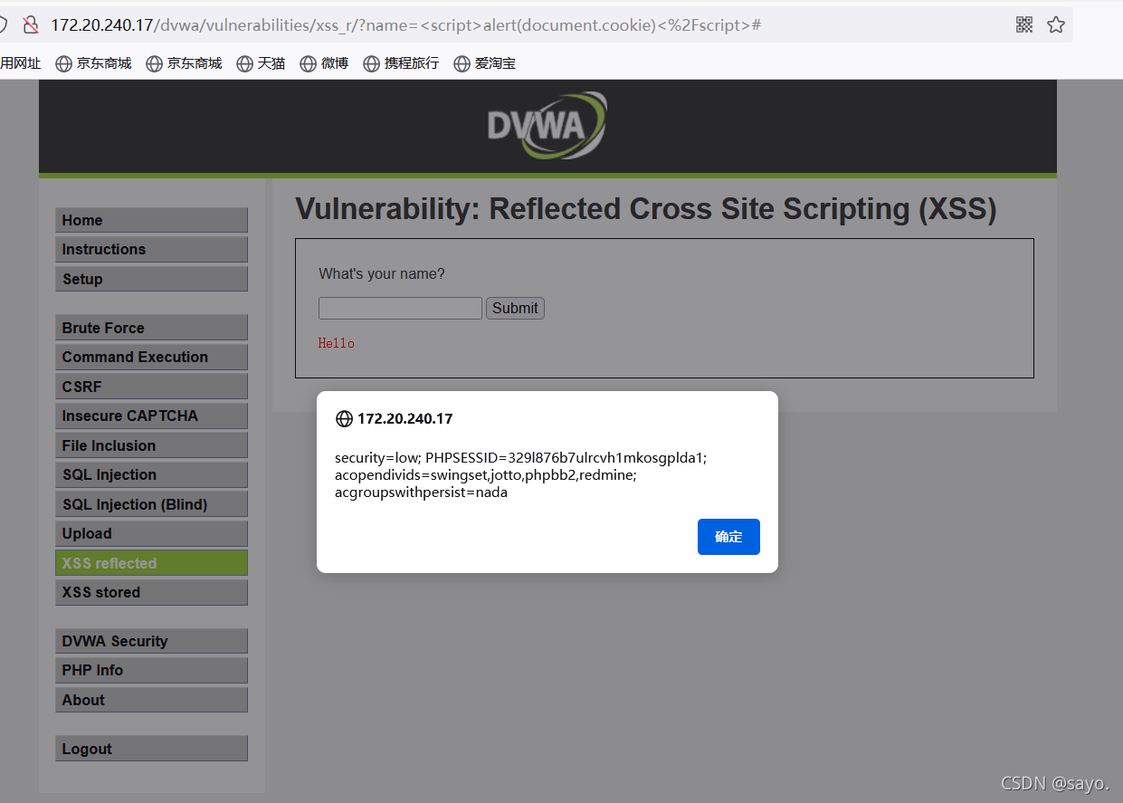Select Command Execution vulnerability
Viewport: 1123px width, 803px height.
tap(151, 357)
